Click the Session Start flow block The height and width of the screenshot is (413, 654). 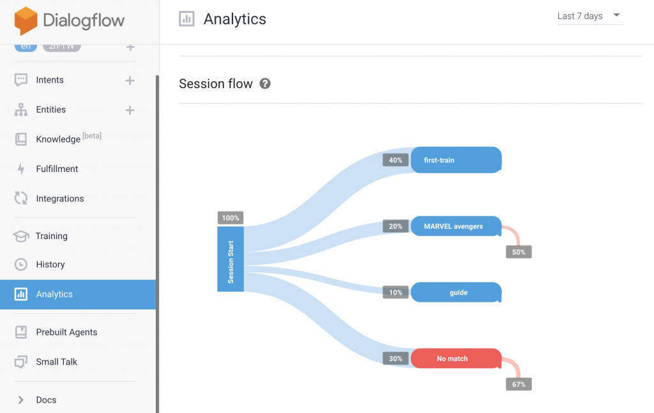pos(231,261)
